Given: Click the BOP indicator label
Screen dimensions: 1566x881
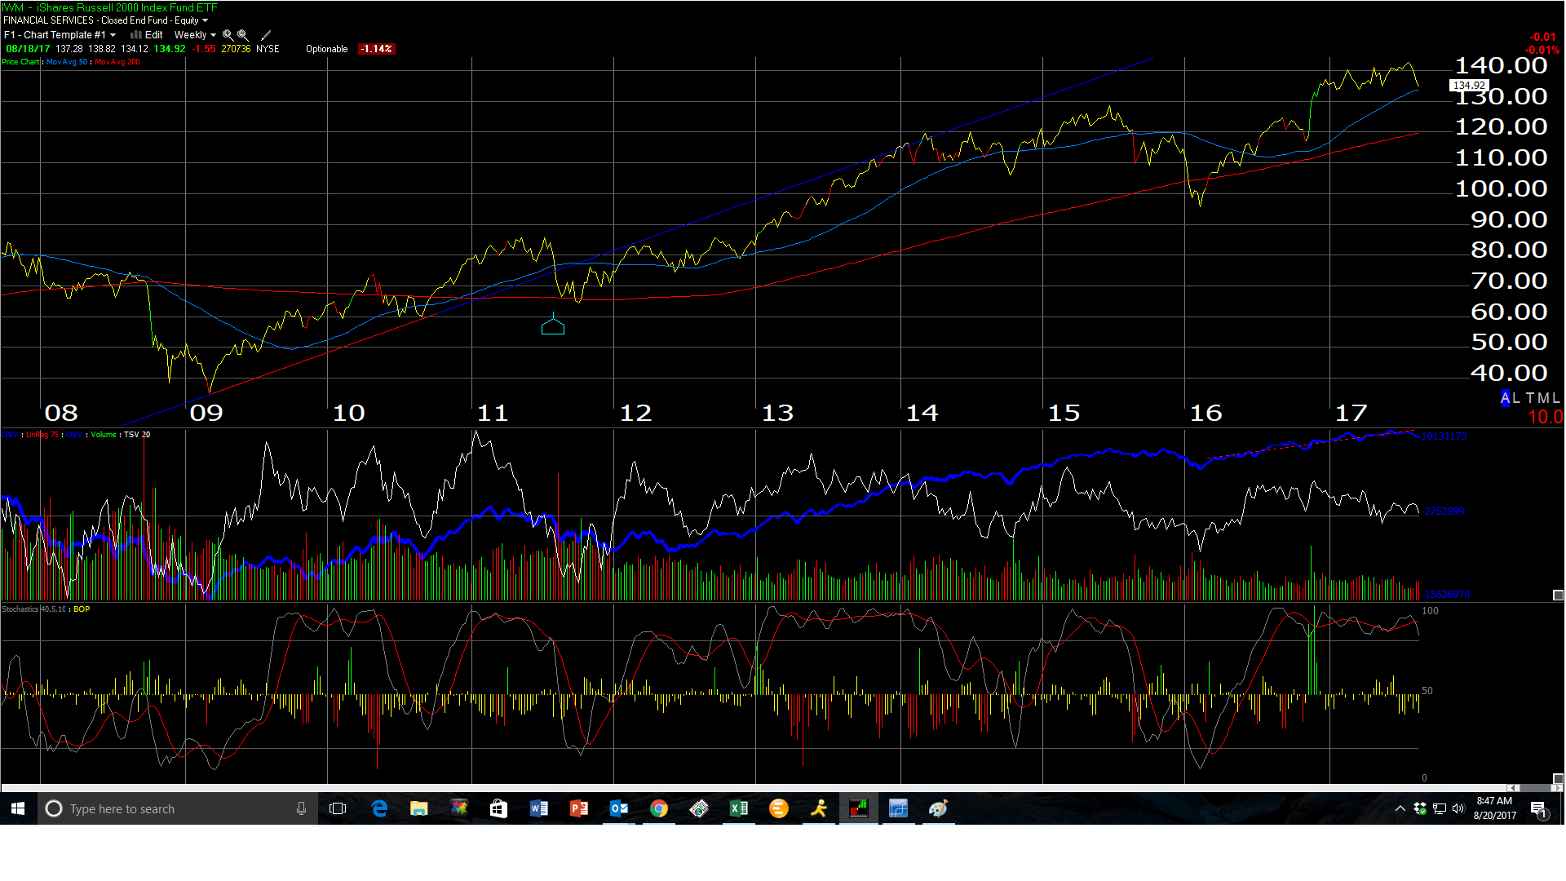Looking at the screenshot, I should (x=82, y=609).
